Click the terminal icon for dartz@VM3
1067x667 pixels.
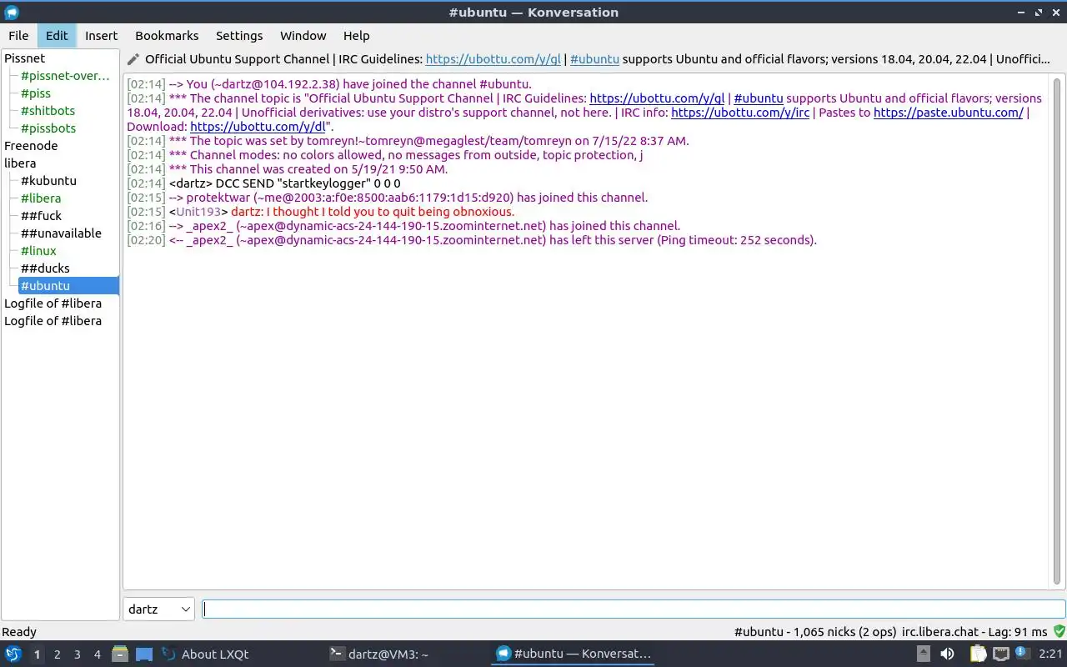(338, 654)
